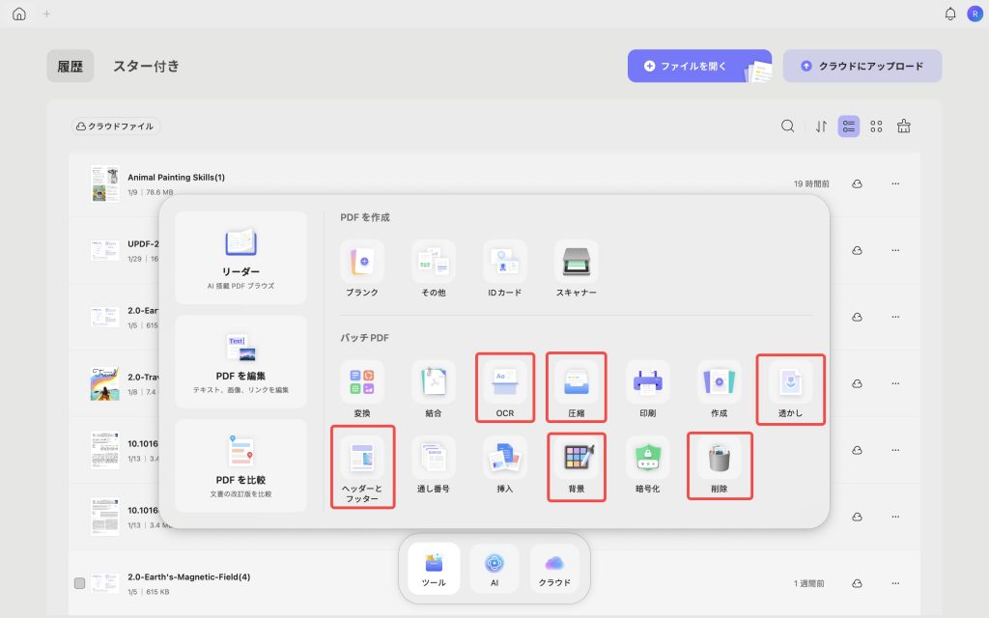989x618 pixels.
Task: Select the クラウド tab in bottom bar
Action: click(x=554, y=568)
